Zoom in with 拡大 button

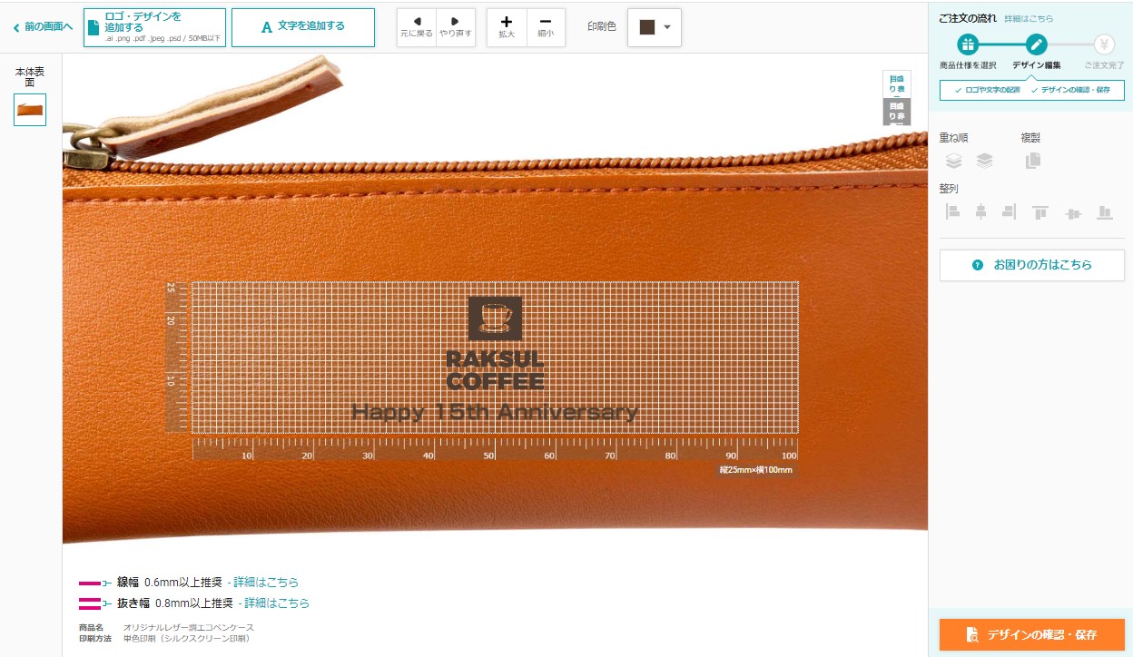click(507, 27)
